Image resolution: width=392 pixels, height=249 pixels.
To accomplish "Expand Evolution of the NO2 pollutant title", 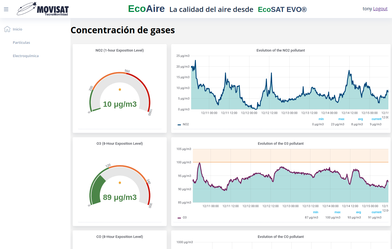I will (280, 50).
